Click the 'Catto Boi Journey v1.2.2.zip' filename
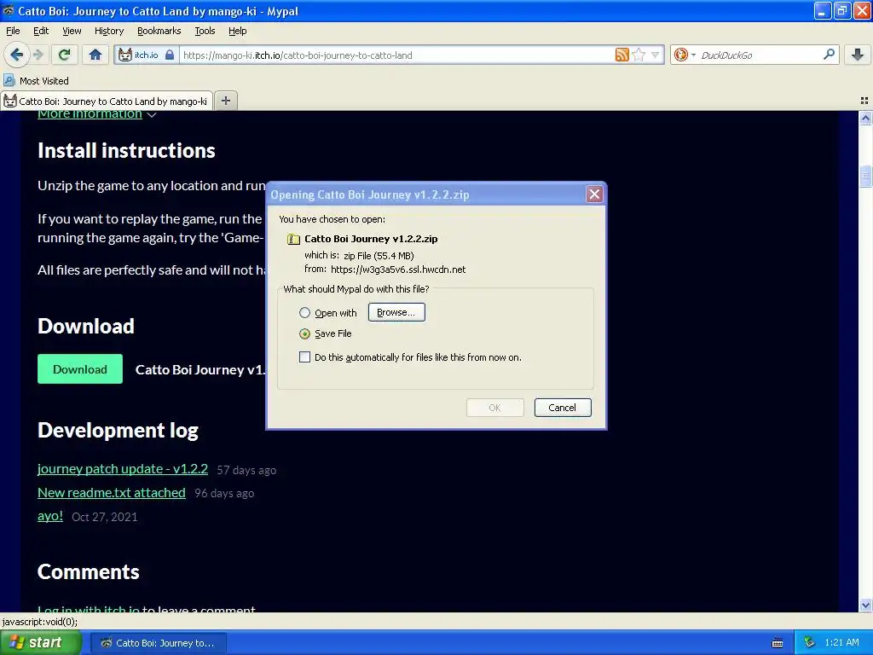The width and height of the screenshot is (873, 655). (371, 239)
